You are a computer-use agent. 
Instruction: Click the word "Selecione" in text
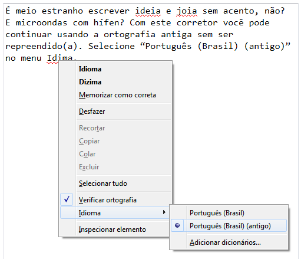coord(111,47)
